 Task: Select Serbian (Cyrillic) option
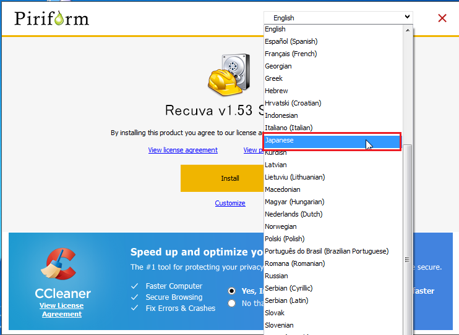coord(333,288)
